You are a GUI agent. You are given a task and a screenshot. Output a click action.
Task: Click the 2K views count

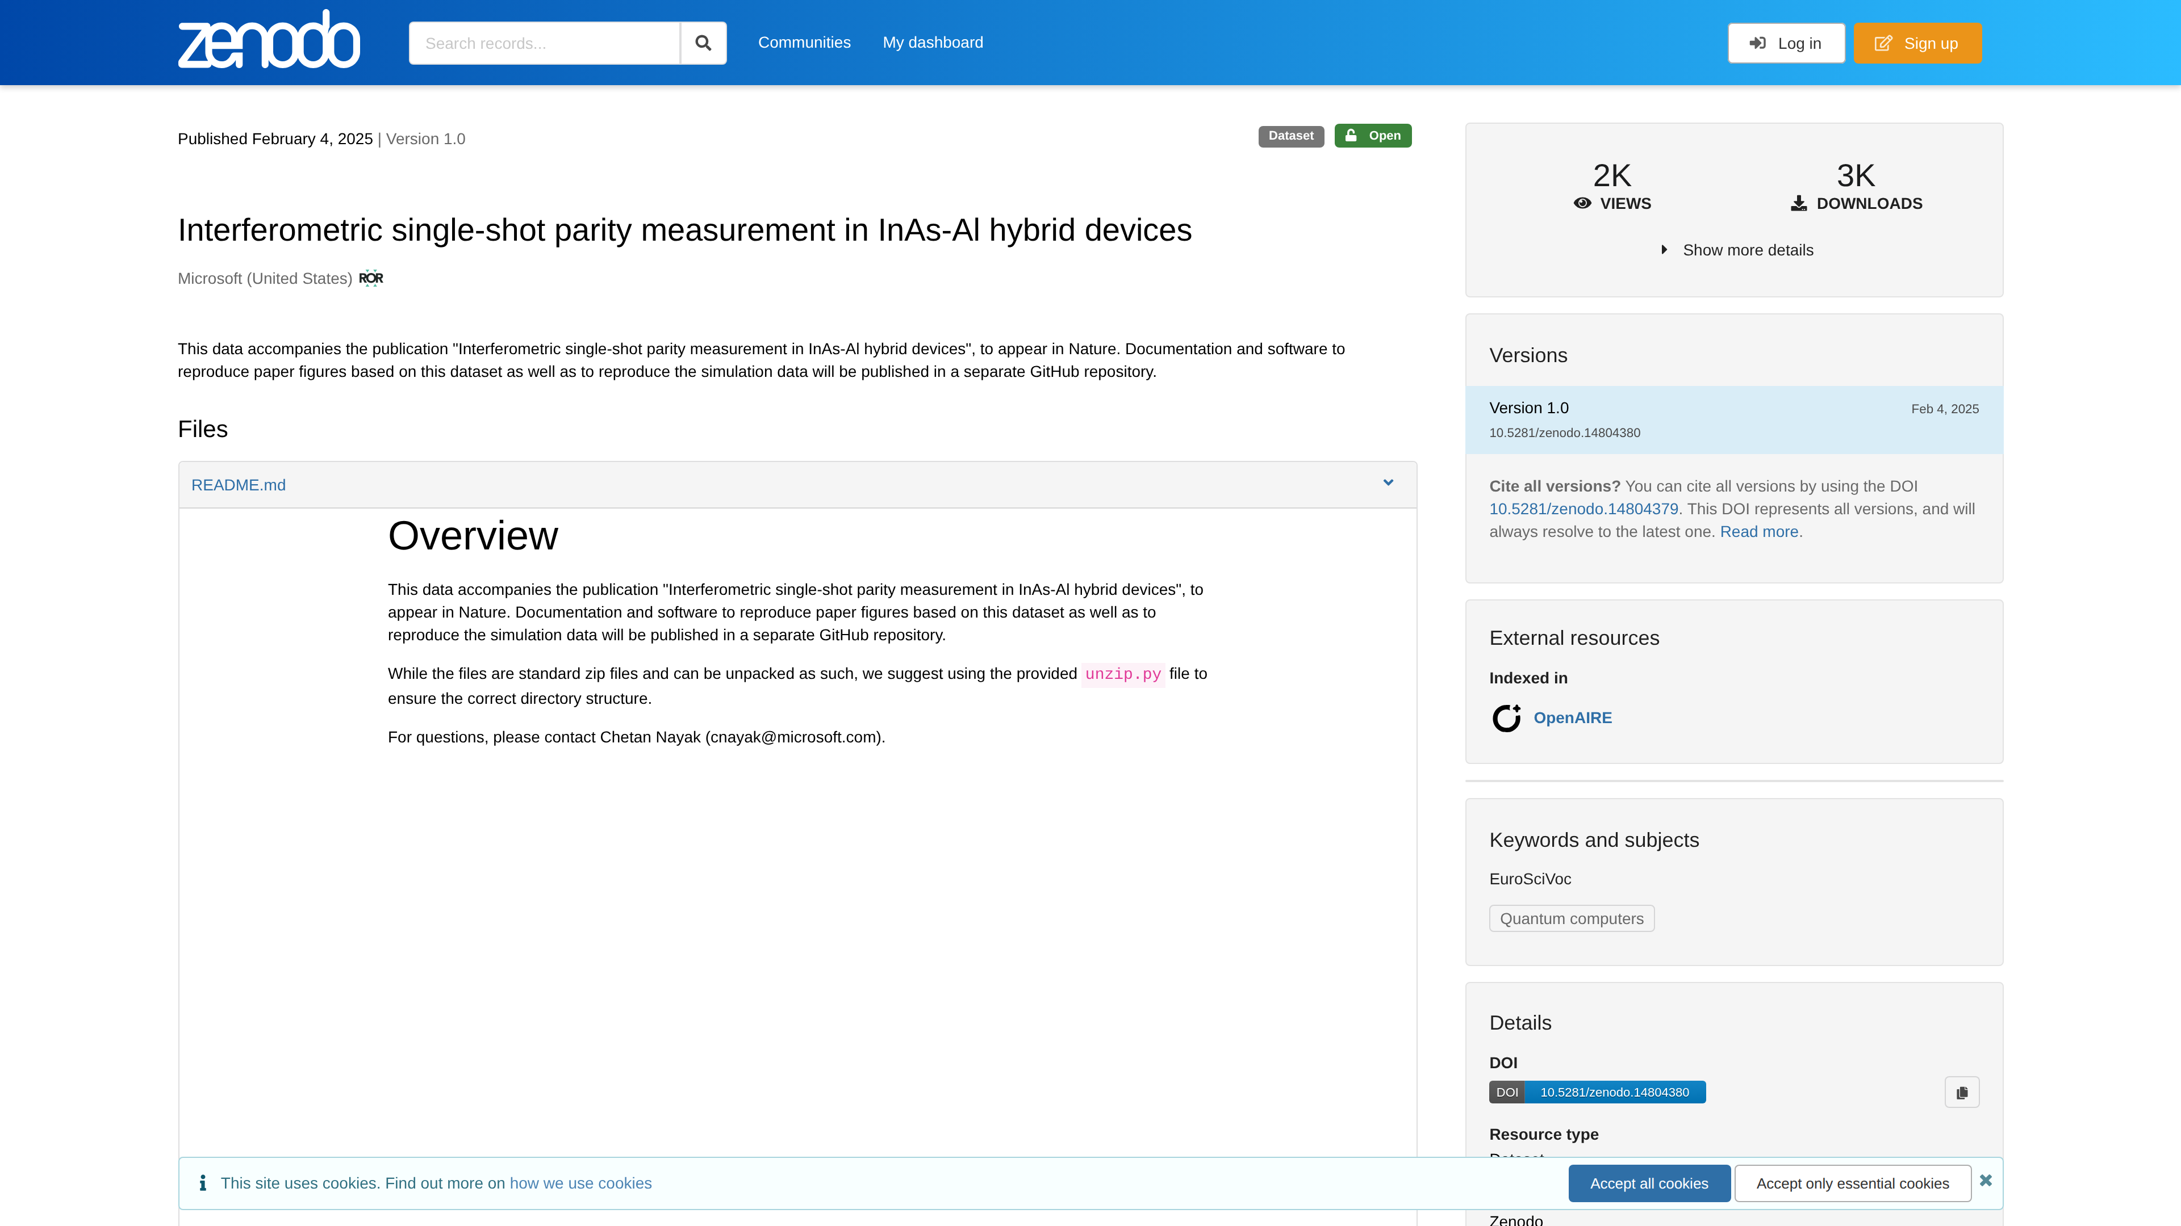[x=1612, y=176]
